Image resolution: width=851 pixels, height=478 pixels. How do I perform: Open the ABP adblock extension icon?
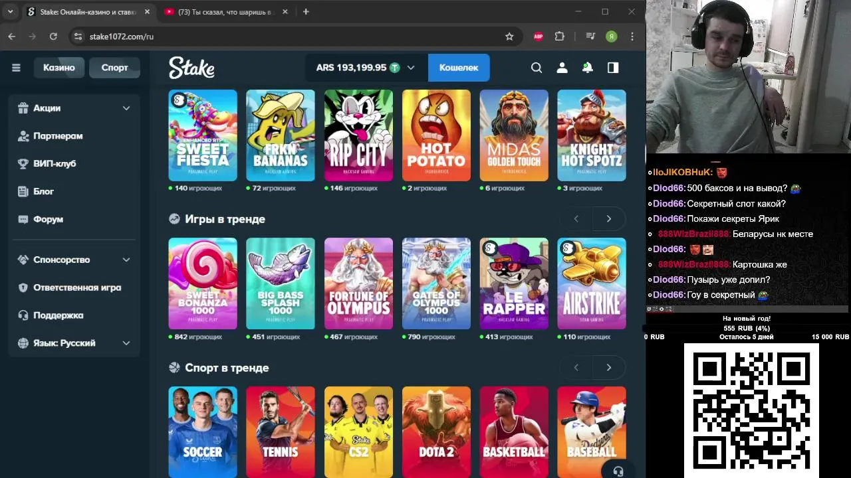[539, 37]
